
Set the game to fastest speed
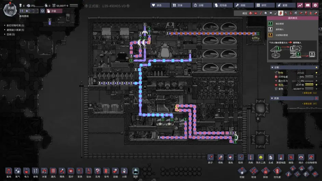click(x=36, y=11)
